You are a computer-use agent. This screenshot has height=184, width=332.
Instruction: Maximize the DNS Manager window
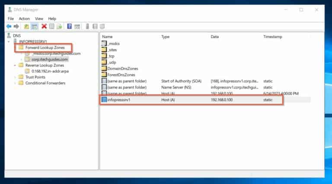(301, 10)
